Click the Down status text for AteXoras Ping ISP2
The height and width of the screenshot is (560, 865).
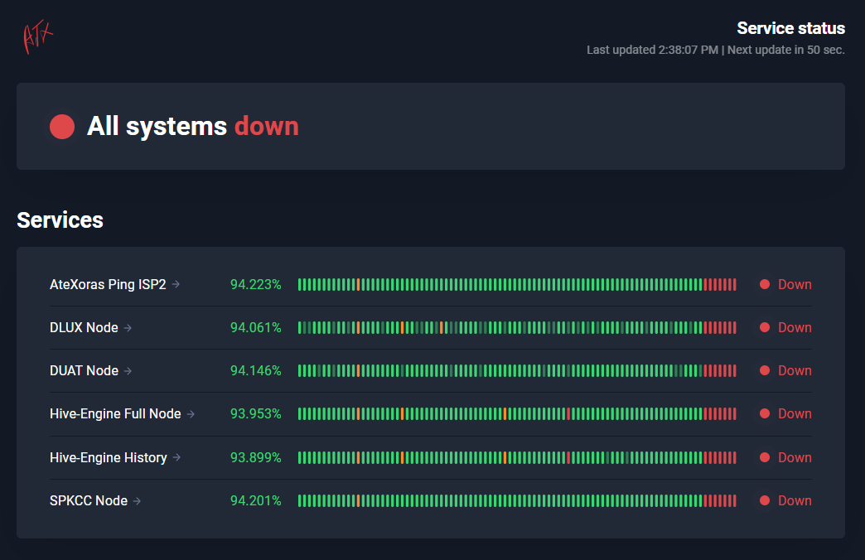click(795, 284)
